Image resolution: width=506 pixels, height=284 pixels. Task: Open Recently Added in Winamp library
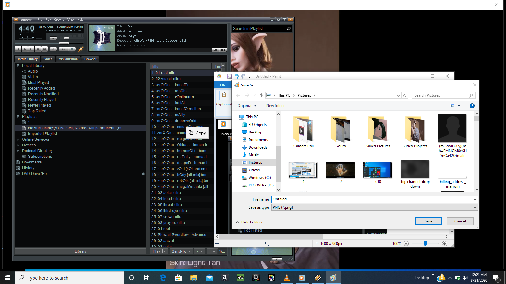tap(41, 88)
